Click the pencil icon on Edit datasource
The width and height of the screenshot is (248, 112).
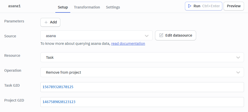pyautogui.click(x=161, y=35)
